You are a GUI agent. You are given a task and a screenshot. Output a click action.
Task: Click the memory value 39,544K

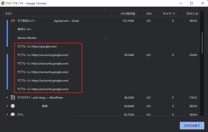(129, 55)
